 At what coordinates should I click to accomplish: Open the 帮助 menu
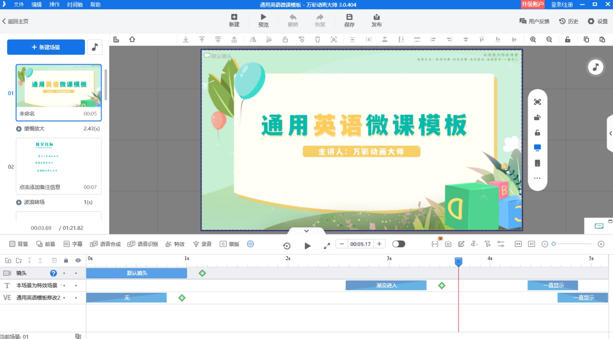click(95, 4)
